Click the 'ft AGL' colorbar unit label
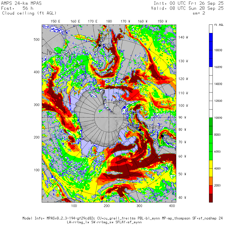Viewport: 225px width, 225px height. click(x=219, y=25)
